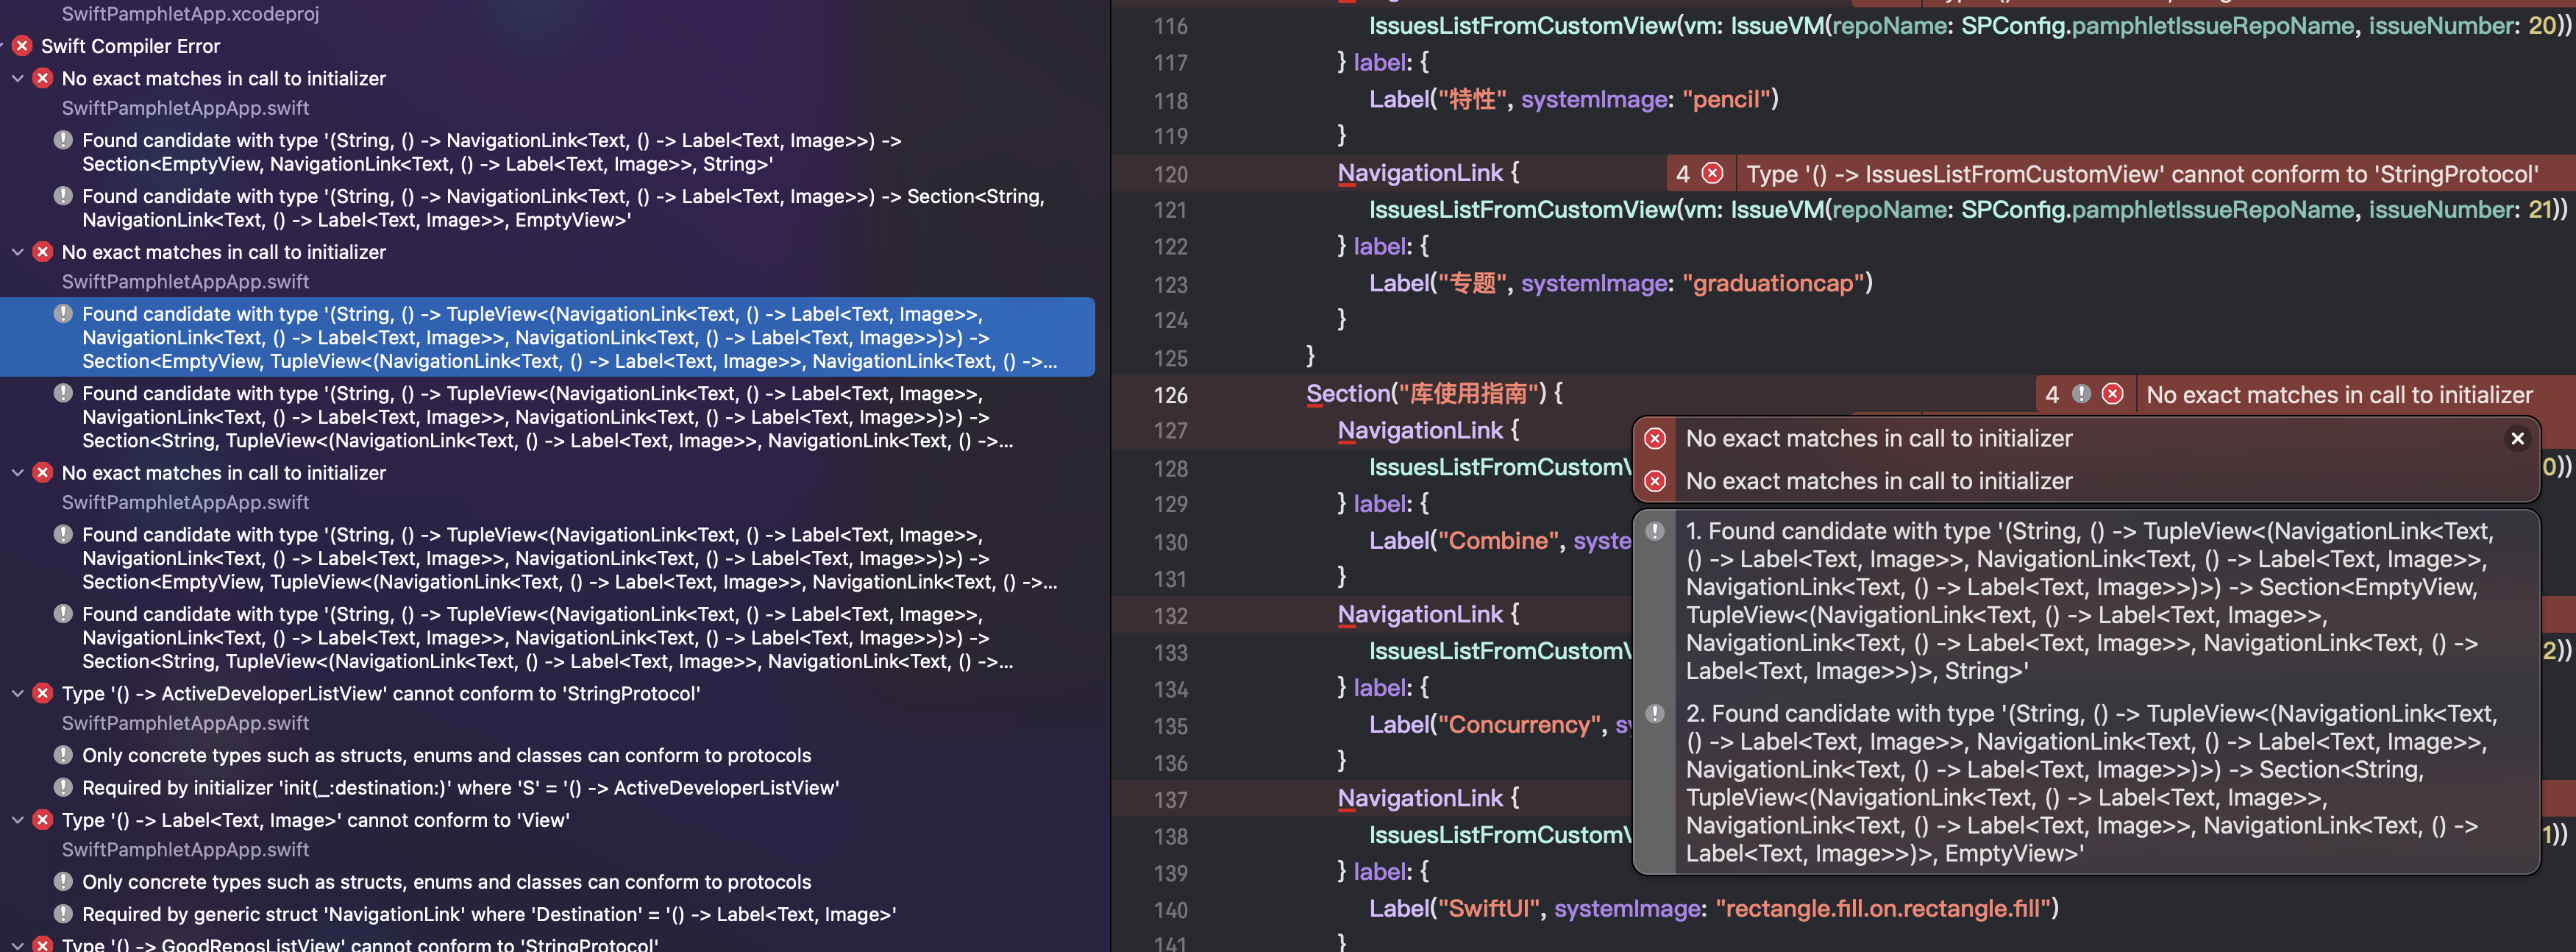Click the error icon beside 'Type () -> ActiveDeveloperListView cannot conform'
2576x952 pixels.
(x=43, y=693)
